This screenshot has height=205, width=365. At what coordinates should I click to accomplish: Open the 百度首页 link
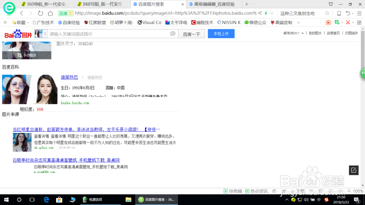tap(333, 33)
